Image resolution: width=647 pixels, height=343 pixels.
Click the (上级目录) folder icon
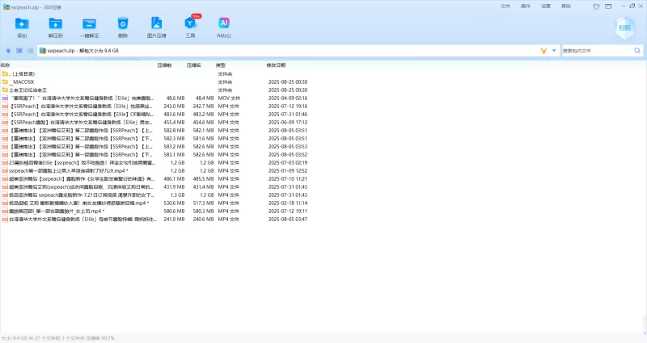5,73
